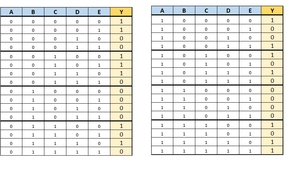305x170 pixels.
Task: Click Y cell in left table's first row
Action: click(121, 21)
